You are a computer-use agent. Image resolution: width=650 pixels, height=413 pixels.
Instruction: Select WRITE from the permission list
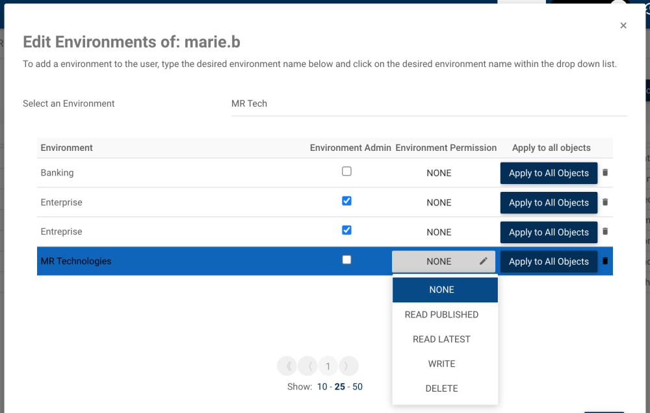tap(441, 364)
